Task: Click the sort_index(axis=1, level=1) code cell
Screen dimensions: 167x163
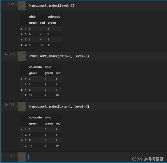Action: click(59, 56)
